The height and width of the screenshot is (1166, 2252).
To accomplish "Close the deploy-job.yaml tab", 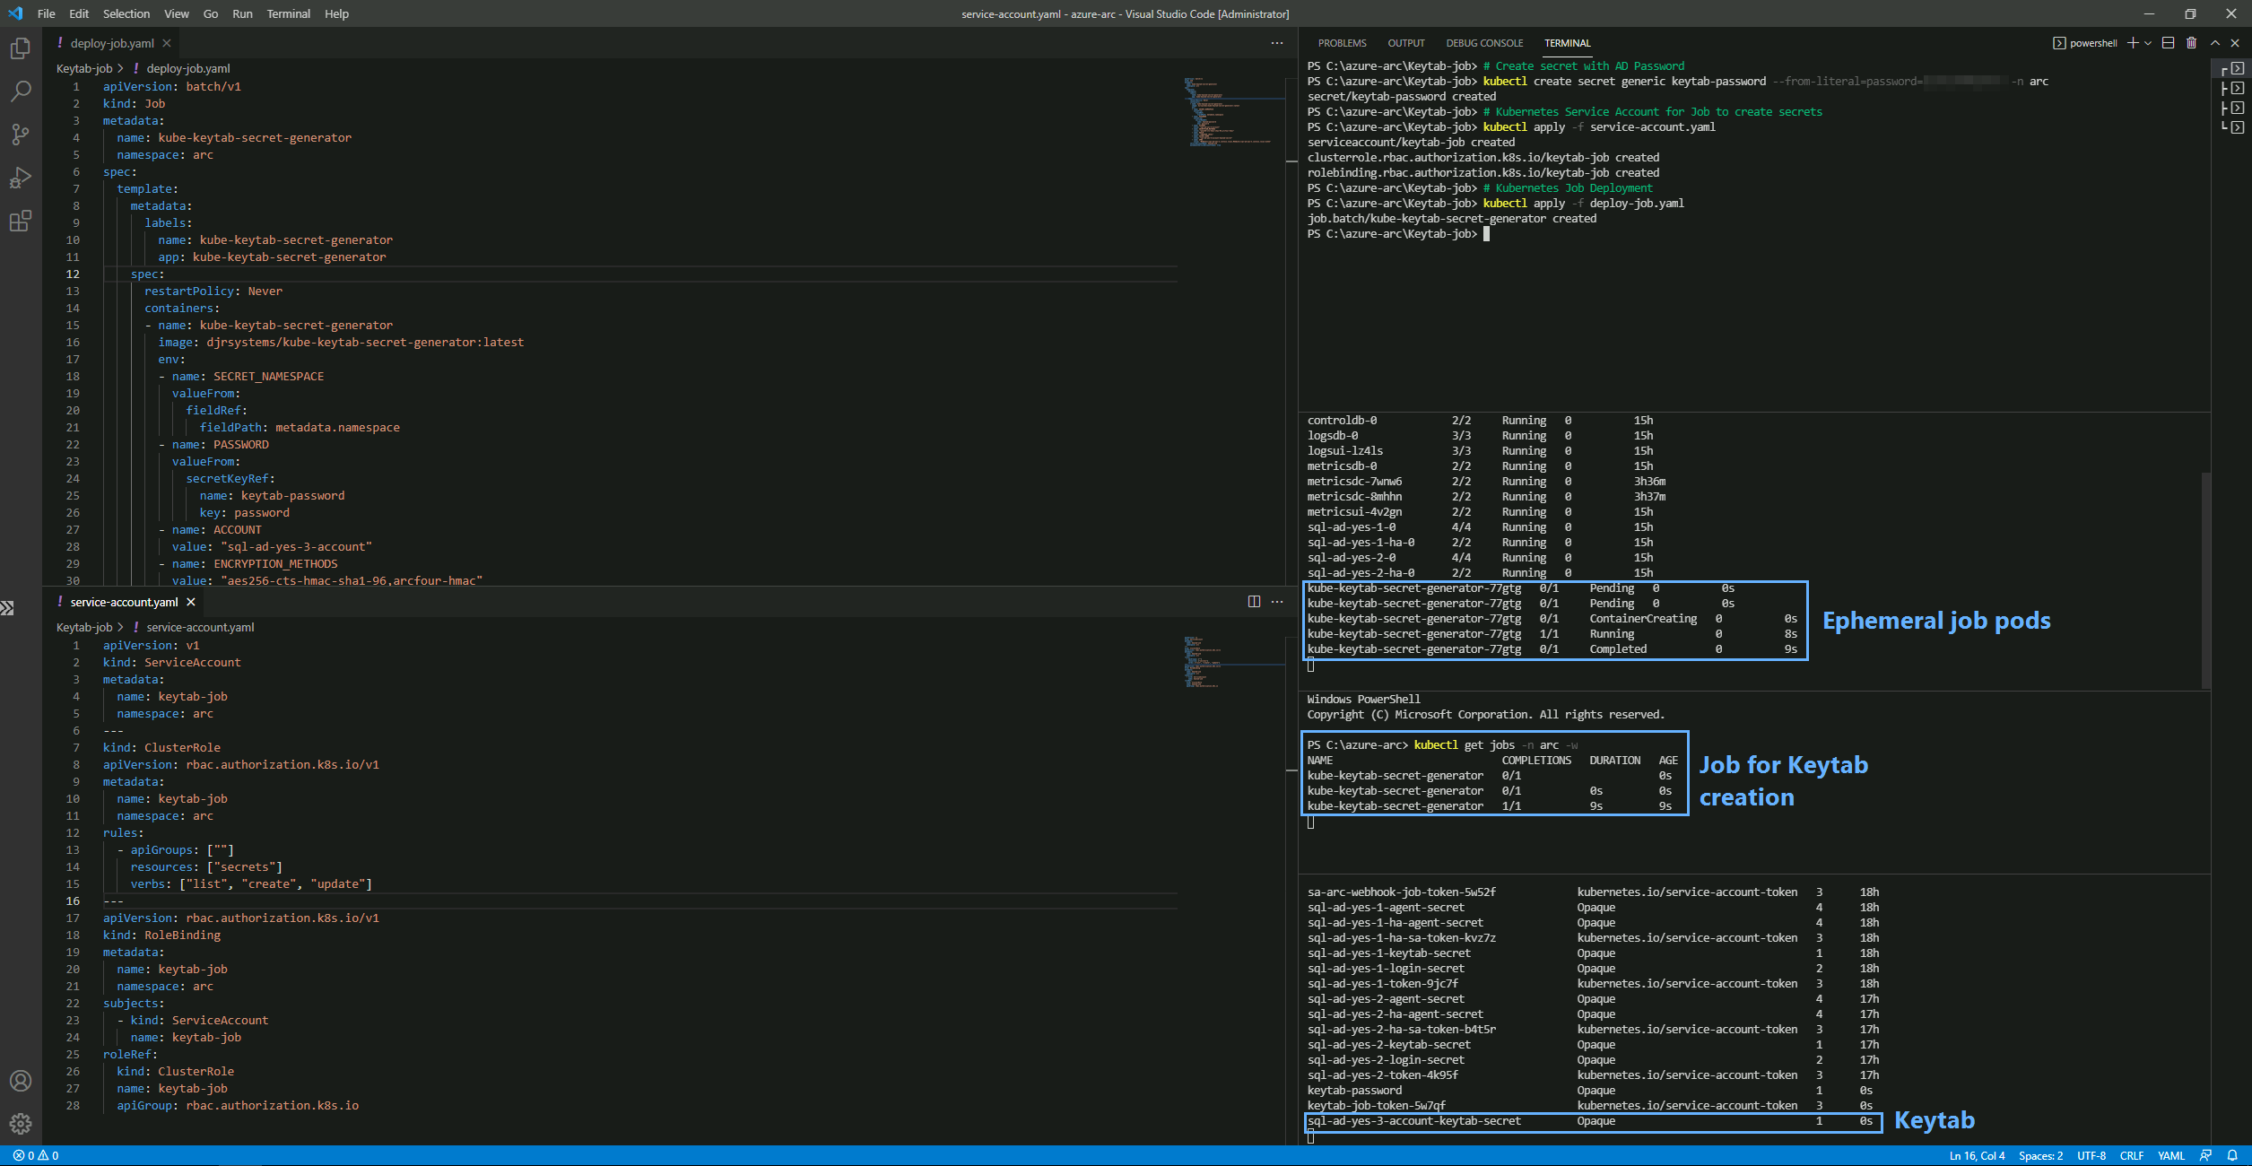I will point(167,43).
